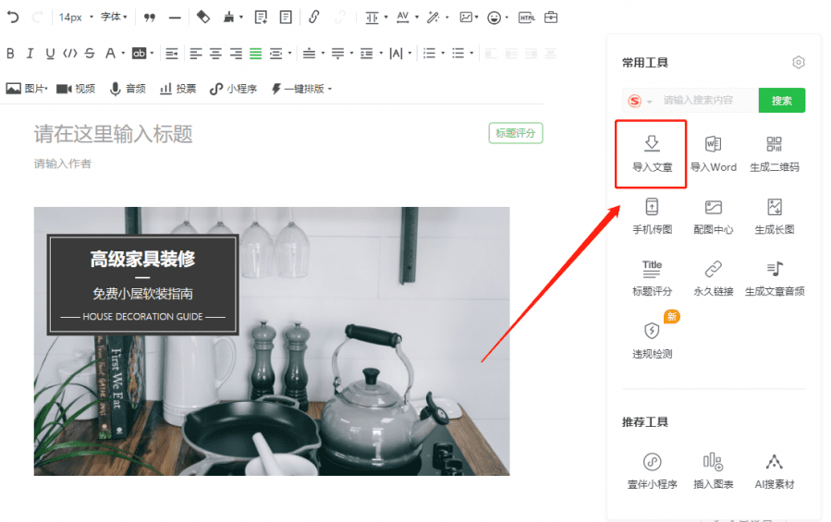Align text to the left
Screen dimensions: 831x522
click(x=196, y=54)
